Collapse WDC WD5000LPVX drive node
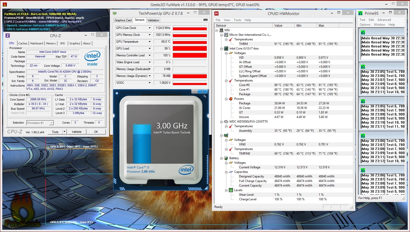Image resolution: width=410 pixels, height=232 pixels. coord(222,122)
